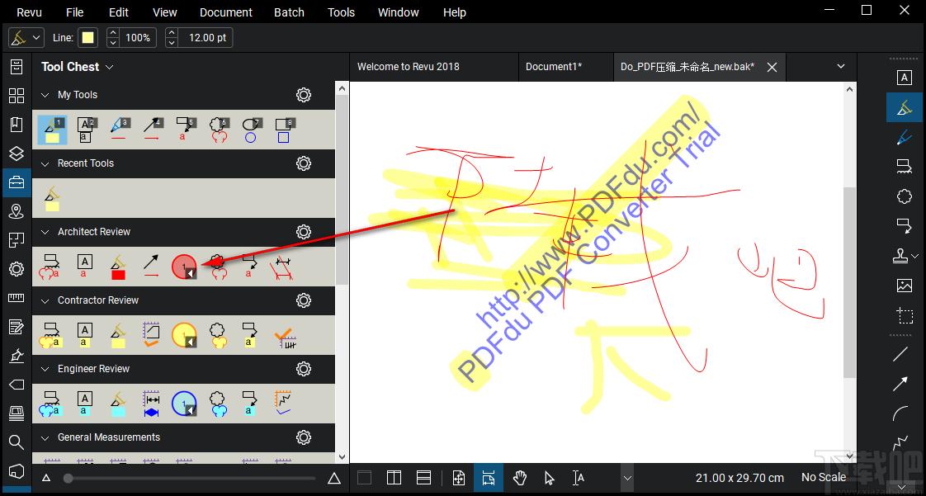The width and height of the screenshot is (926, 496).
Task: Open Thumbnails panel in left sidebar
Action: point(17,96)
